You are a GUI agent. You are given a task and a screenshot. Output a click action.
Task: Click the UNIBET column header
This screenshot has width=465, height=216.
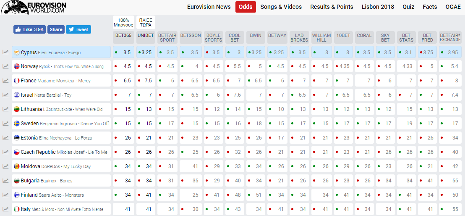(146, 37)
